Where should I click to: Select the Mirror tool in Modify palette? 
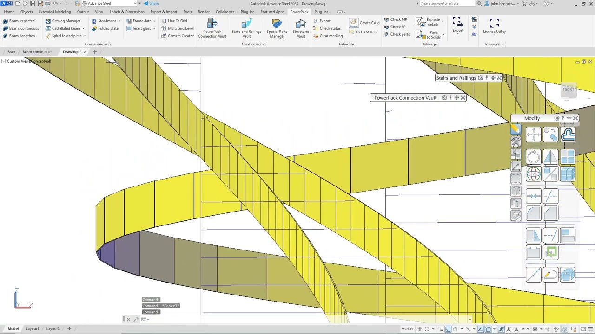tap(550, 157)
